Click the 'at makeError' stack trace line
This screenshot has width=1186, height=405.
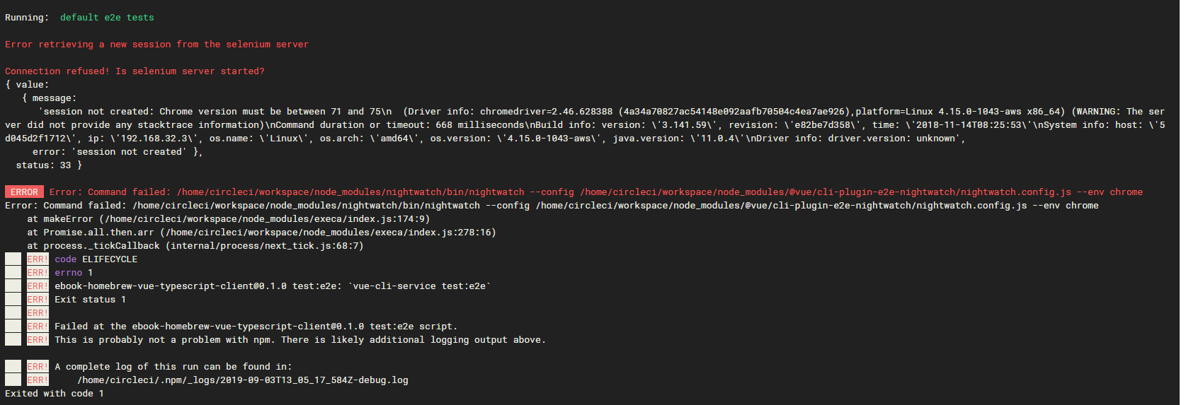(228, 219)
